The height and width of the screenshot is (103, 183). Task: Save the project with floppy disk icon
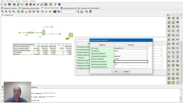tap(9, 5)
